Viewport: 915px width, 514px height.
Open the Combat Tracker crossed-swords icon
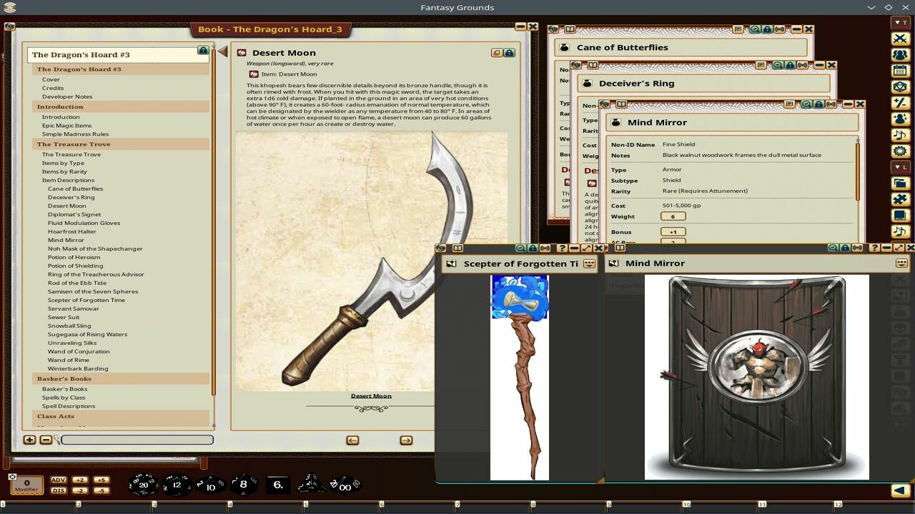click(x=900, y=37)
